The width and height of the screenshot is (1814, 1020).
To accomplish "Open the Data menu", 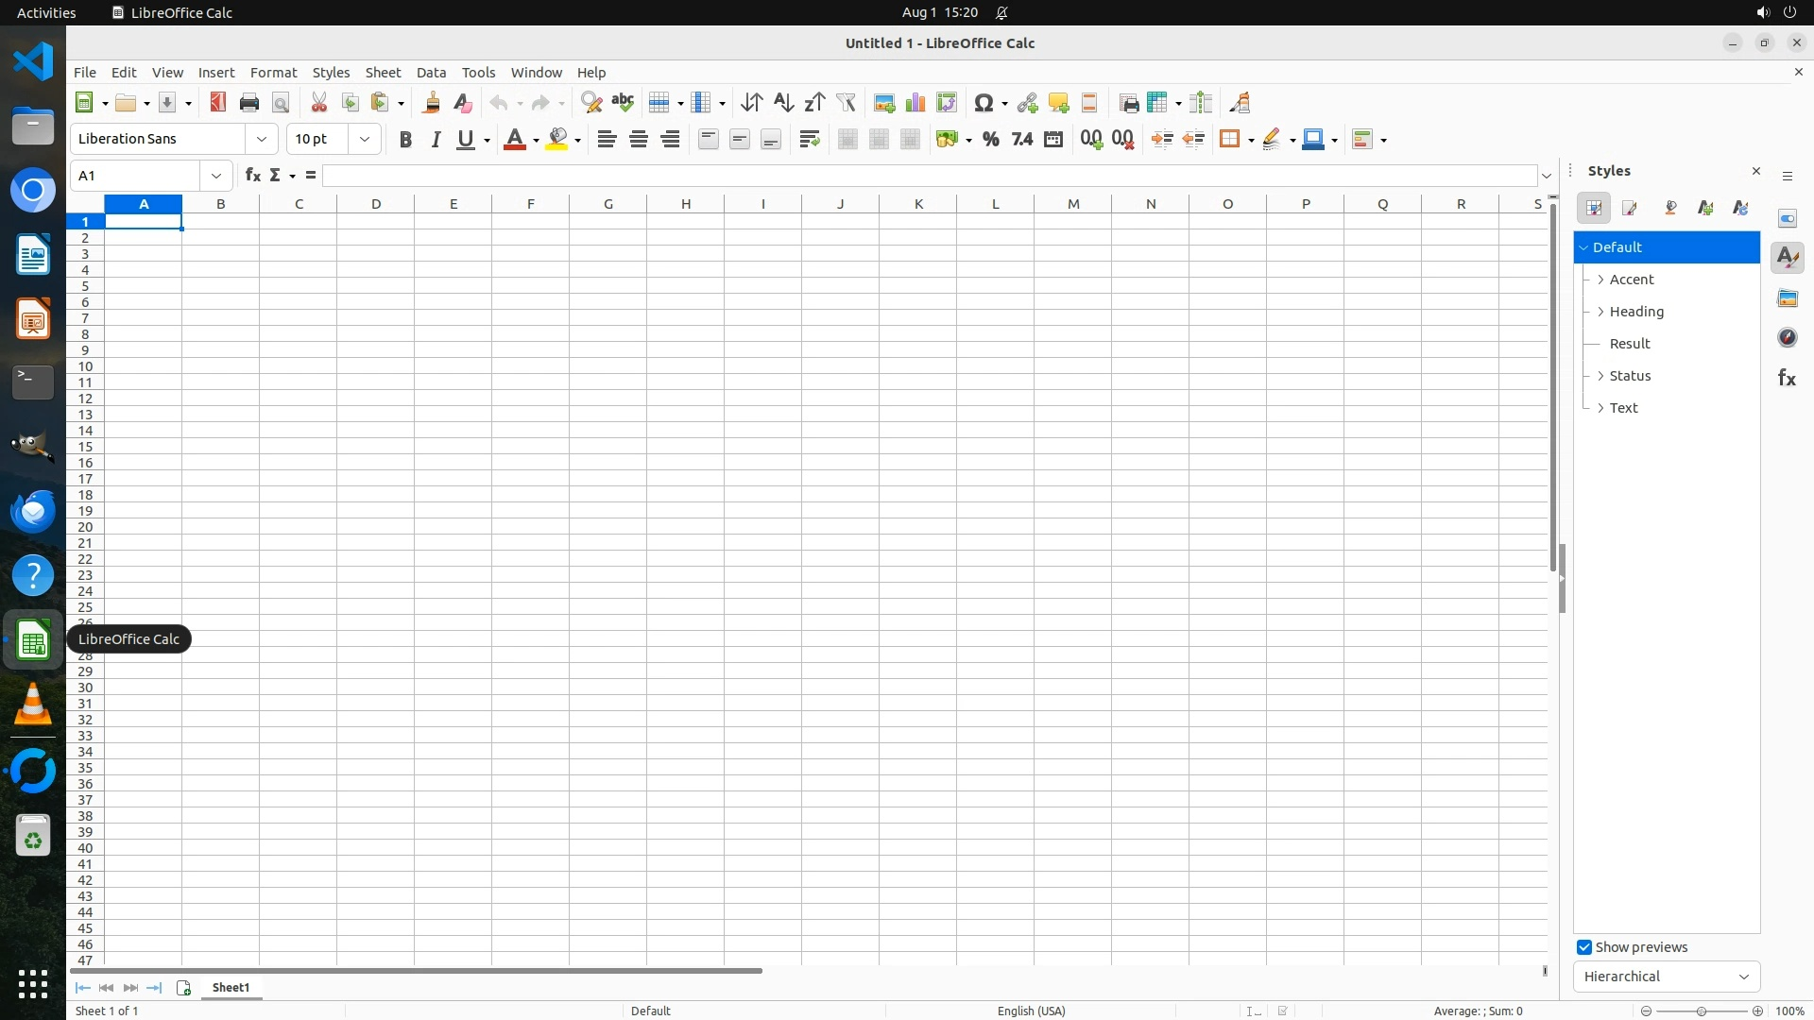I will coord(431,73).
